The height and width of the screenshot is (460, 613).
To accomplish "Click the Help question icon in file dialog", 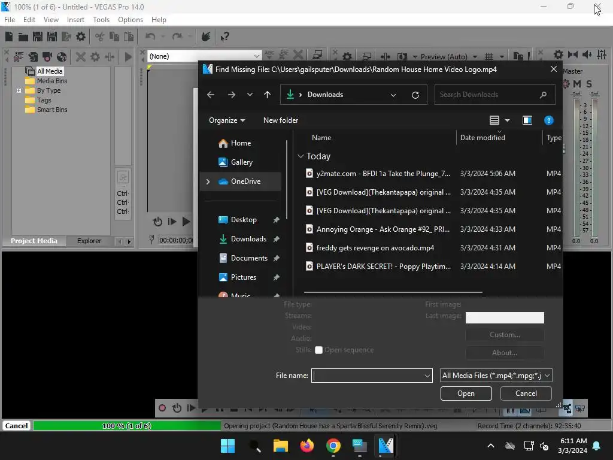I will pos(548,120).
